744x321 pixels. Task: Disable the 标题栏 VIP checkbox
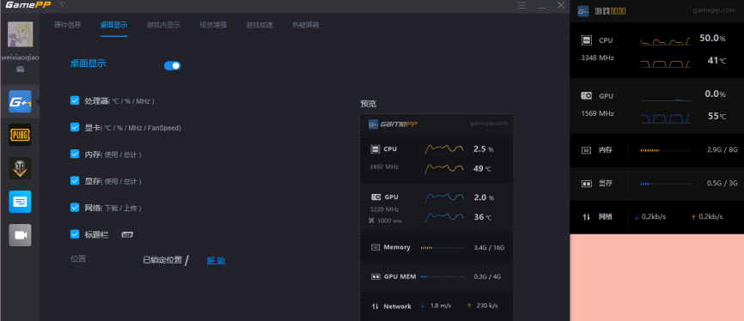75,233
